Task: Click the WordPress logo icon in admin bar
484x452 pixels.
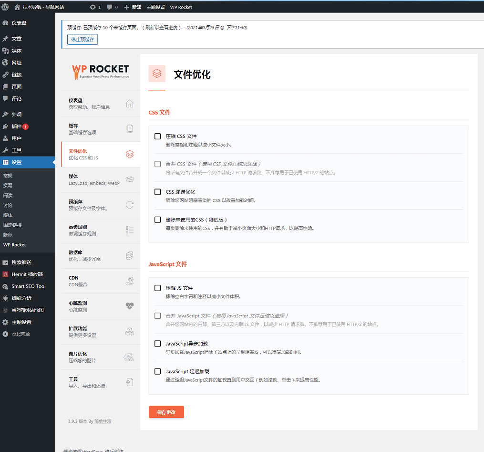Action: pos(5,7)
